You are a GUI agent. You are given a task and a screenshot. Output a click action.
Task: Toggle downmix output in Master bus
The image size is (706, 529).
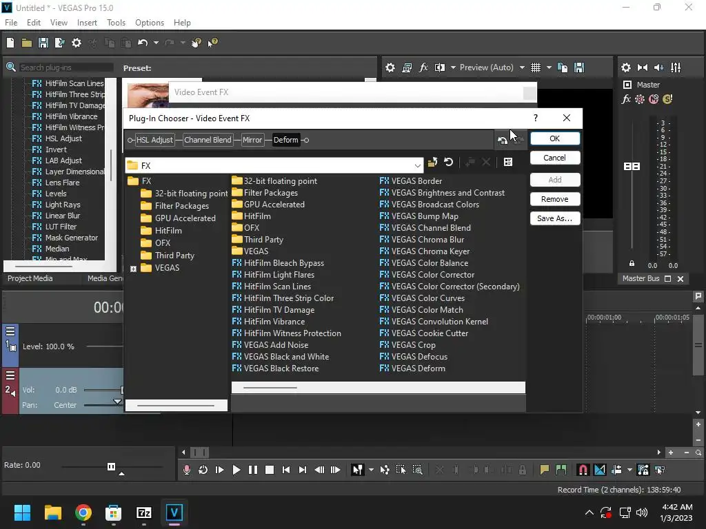tap(643, 68)
